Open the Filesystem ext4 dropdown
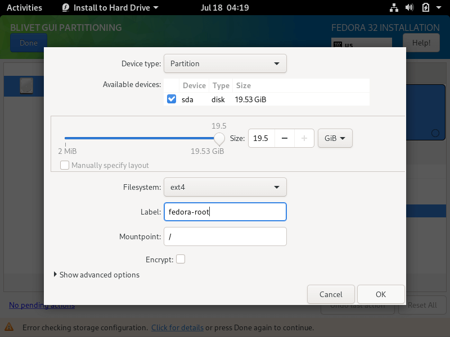The width and height of the screenshot is (450, 337). pos(225,187)
